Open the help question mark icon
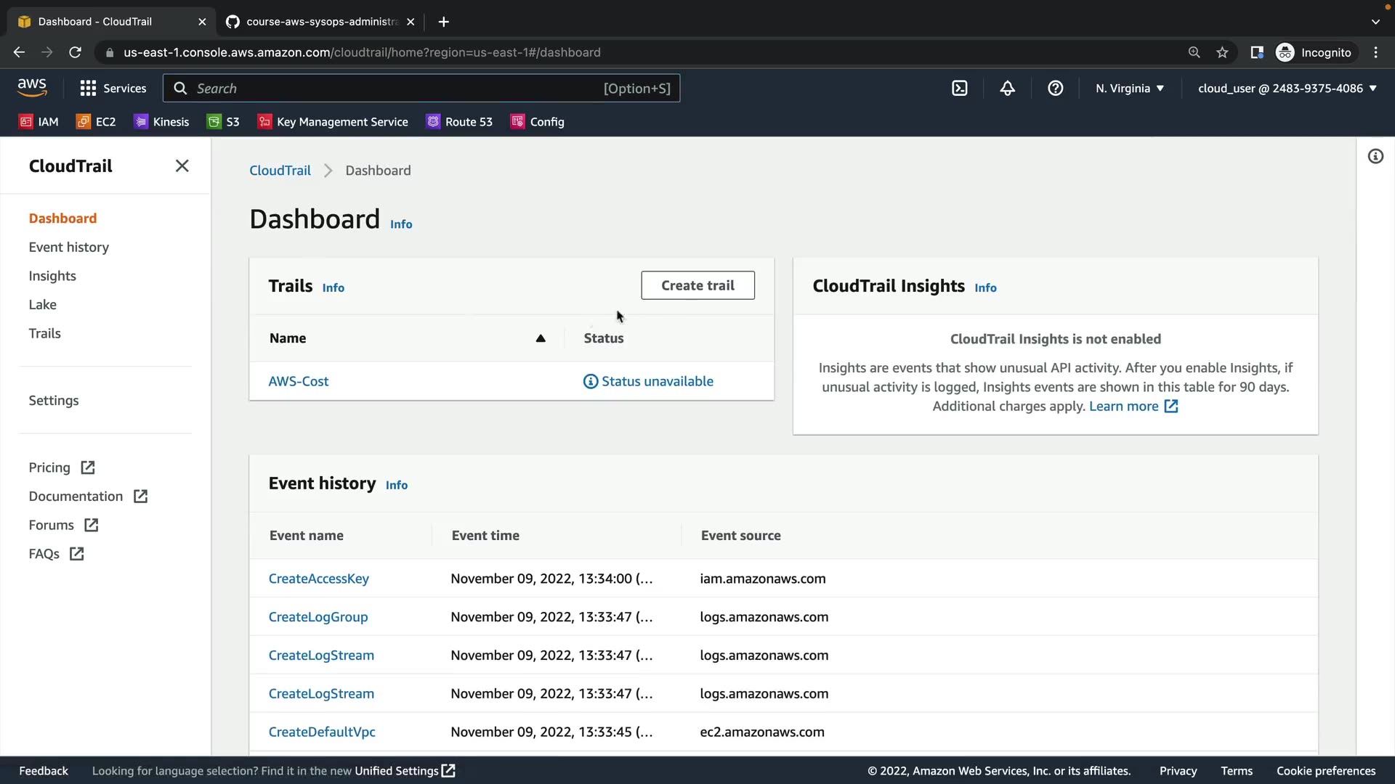Image resolution: width=1395 pixels, height=784 pixels. click(x=1055, y=89)
